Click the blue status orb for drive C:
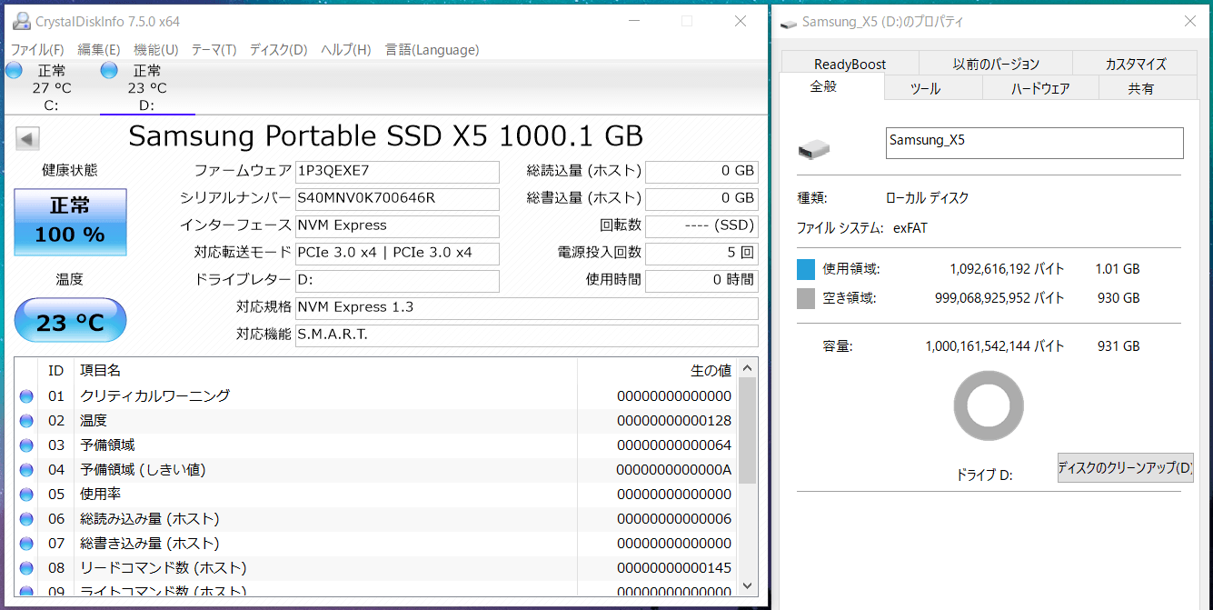The image size is (1213, 610). pos(15,71)
